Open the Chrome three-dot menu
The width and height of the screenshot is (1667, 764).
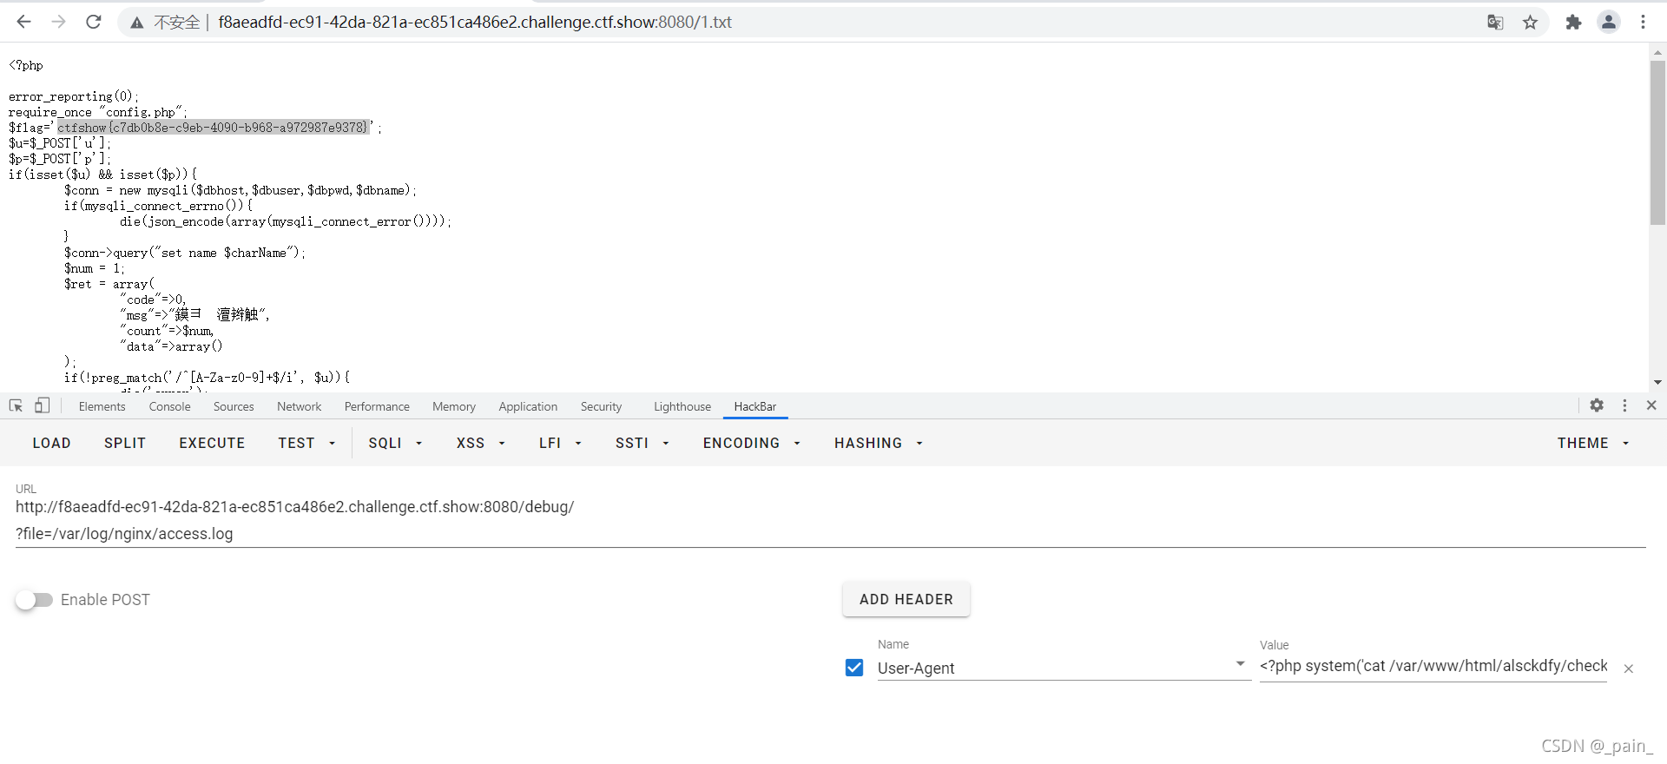[x=1644, y=23]
